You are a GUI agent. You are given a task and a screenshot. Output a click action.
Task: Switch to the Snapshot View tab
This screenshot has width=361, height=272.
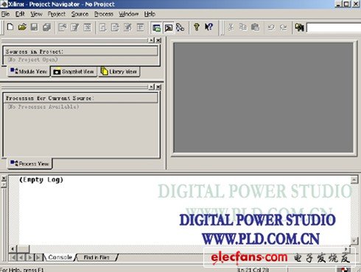(x=74, y=71)
